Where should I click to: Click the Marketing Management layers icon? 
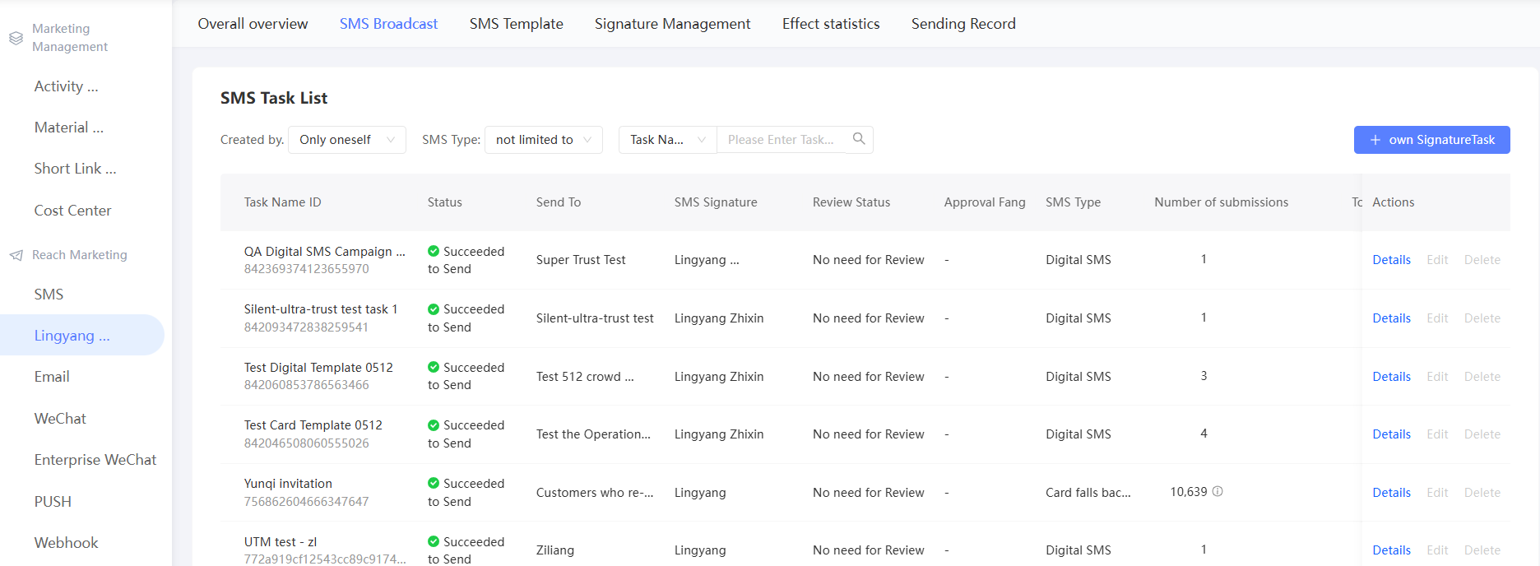16,38
